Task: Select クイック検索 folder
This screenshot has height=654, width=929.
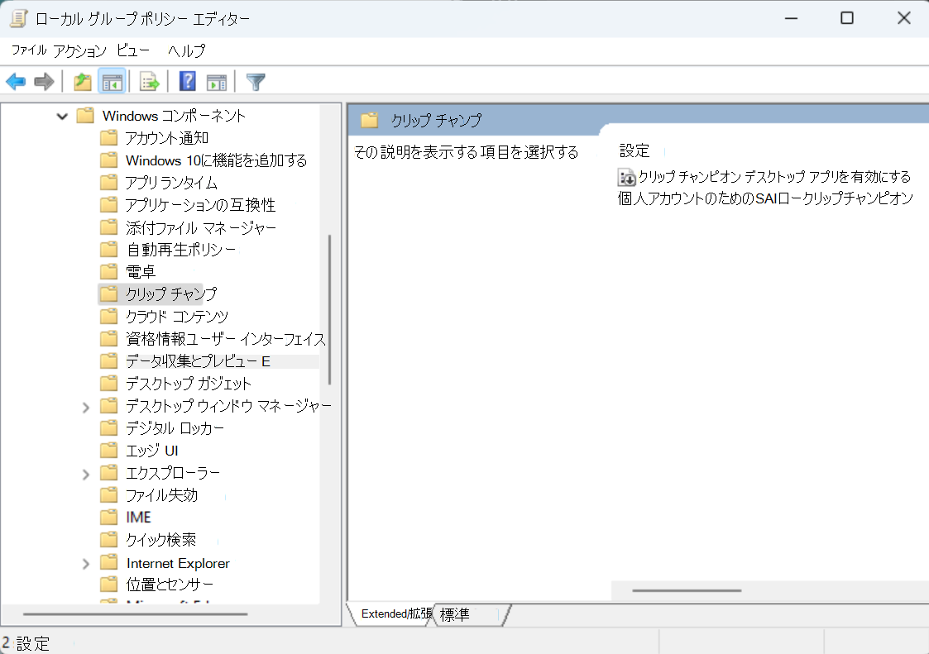Action: coord(160,540)
